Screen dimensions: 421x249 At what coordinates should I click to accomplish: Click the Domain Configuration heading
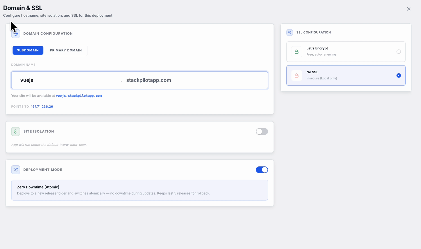48,34
